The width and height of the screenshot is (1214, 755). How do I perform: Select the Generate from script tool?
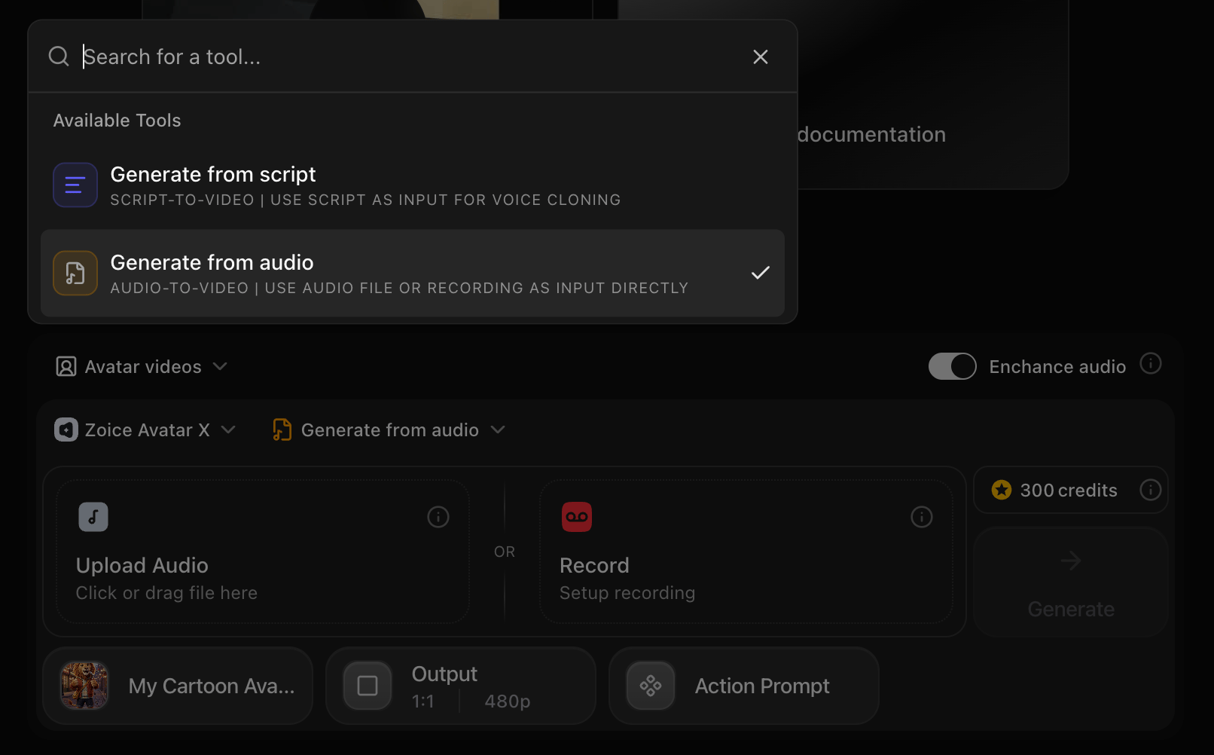coord(413,185)
